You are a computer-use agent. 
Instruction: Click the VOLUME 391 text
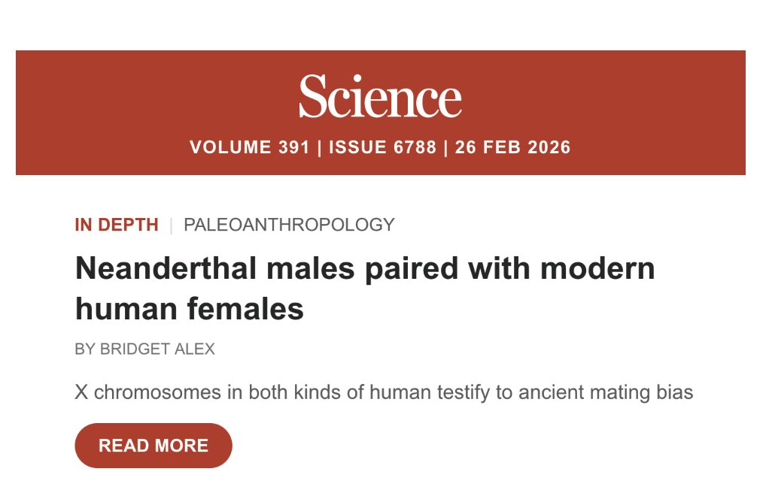tap(250, 147)
